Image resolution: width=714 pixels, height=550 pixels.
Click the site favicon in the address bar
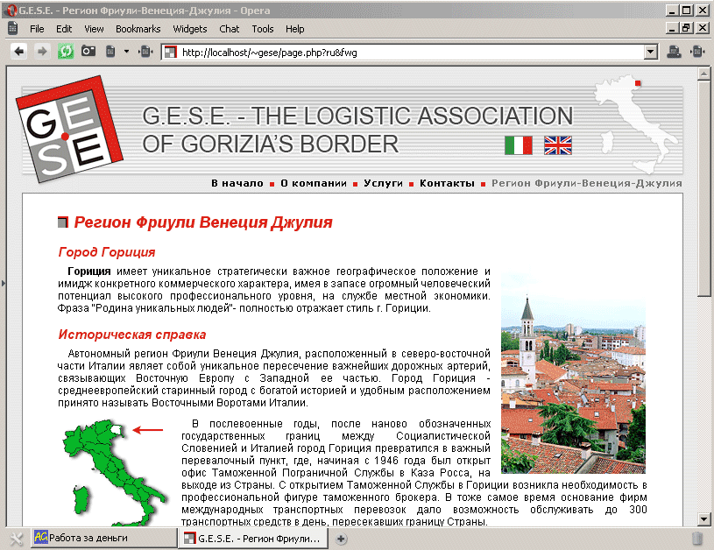(171, 53)
